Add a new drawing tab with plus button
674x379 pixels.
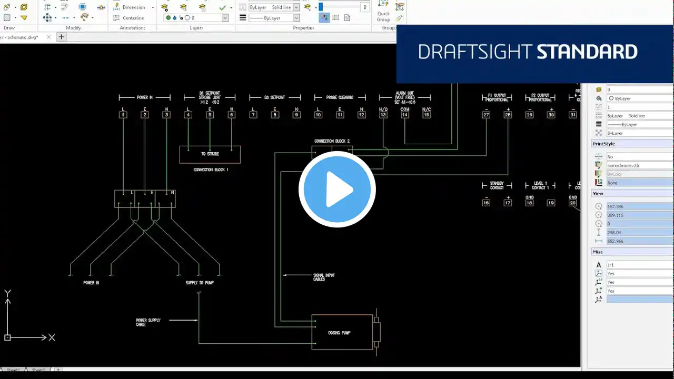pos(61,37)
